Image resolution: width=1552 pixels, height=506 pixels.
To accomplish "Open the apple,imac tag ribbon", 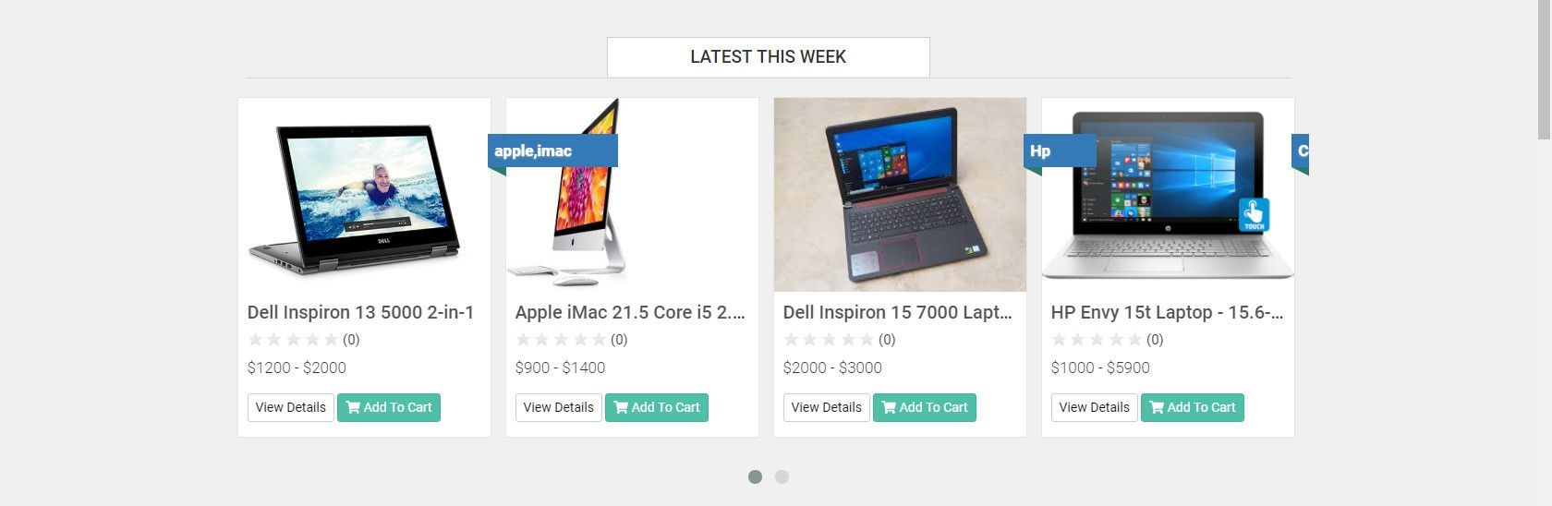I will [552, 151].
